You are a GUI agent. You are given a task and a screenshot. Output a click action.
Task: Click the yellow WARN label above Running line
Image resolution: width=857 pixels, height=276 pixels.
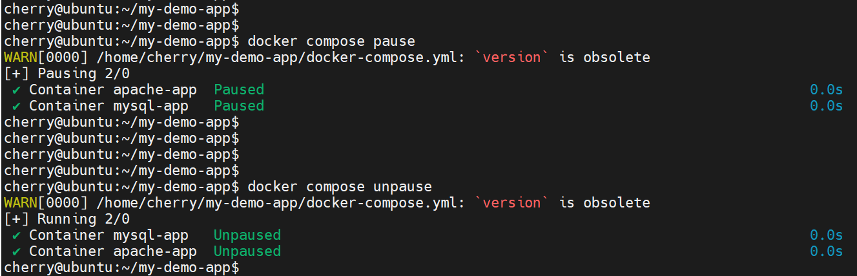click(x=20, y=203)
